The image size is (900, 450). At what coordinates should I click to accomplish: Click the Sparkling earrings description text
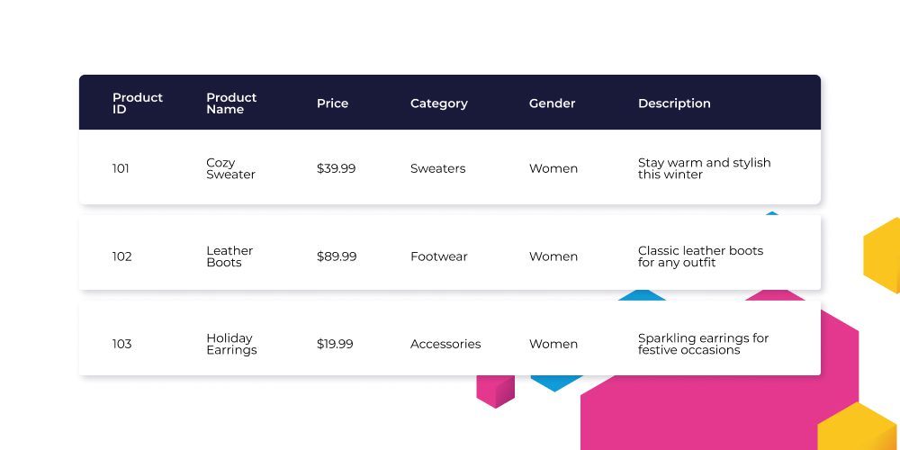703,344
